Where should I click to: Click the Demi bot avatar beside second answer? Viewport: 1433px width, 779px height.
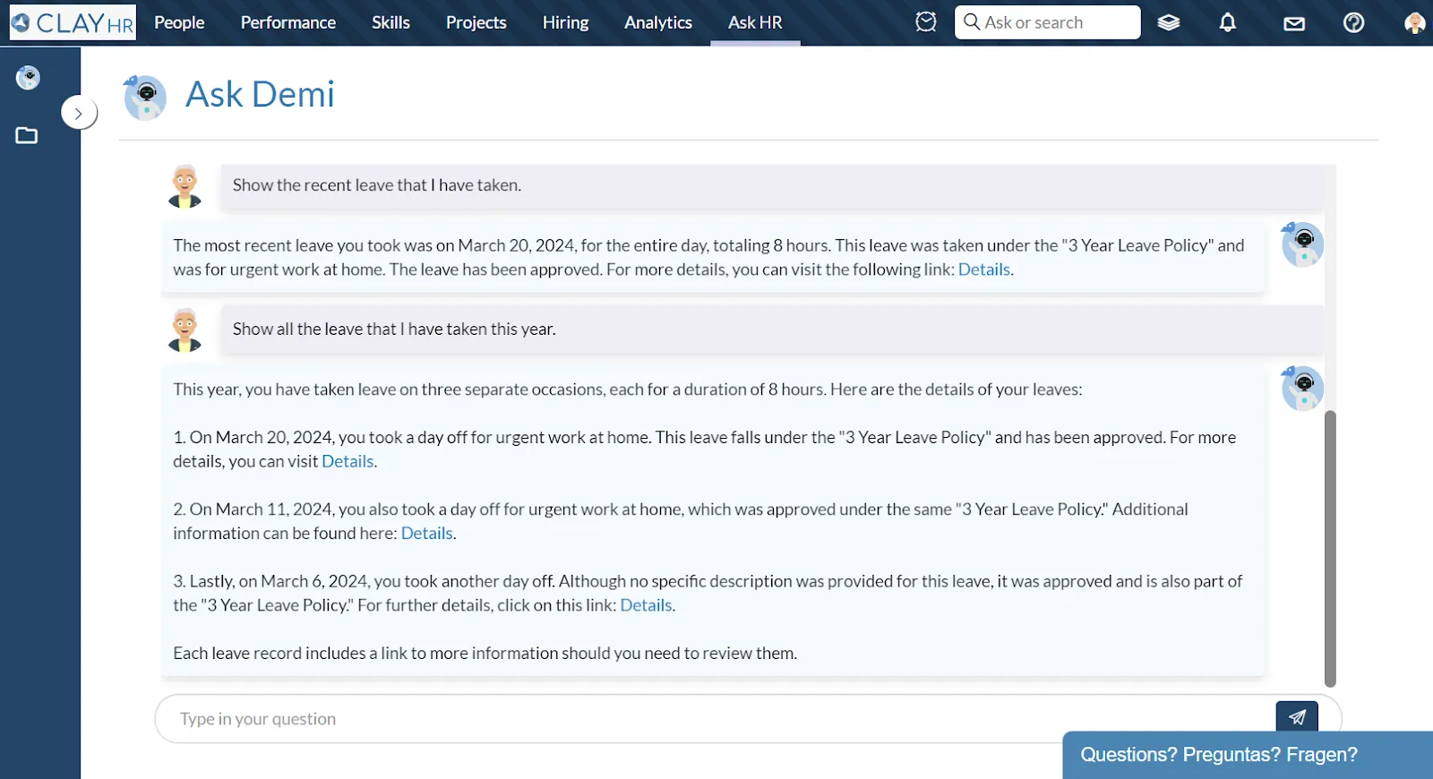(x=1302, y=389)
